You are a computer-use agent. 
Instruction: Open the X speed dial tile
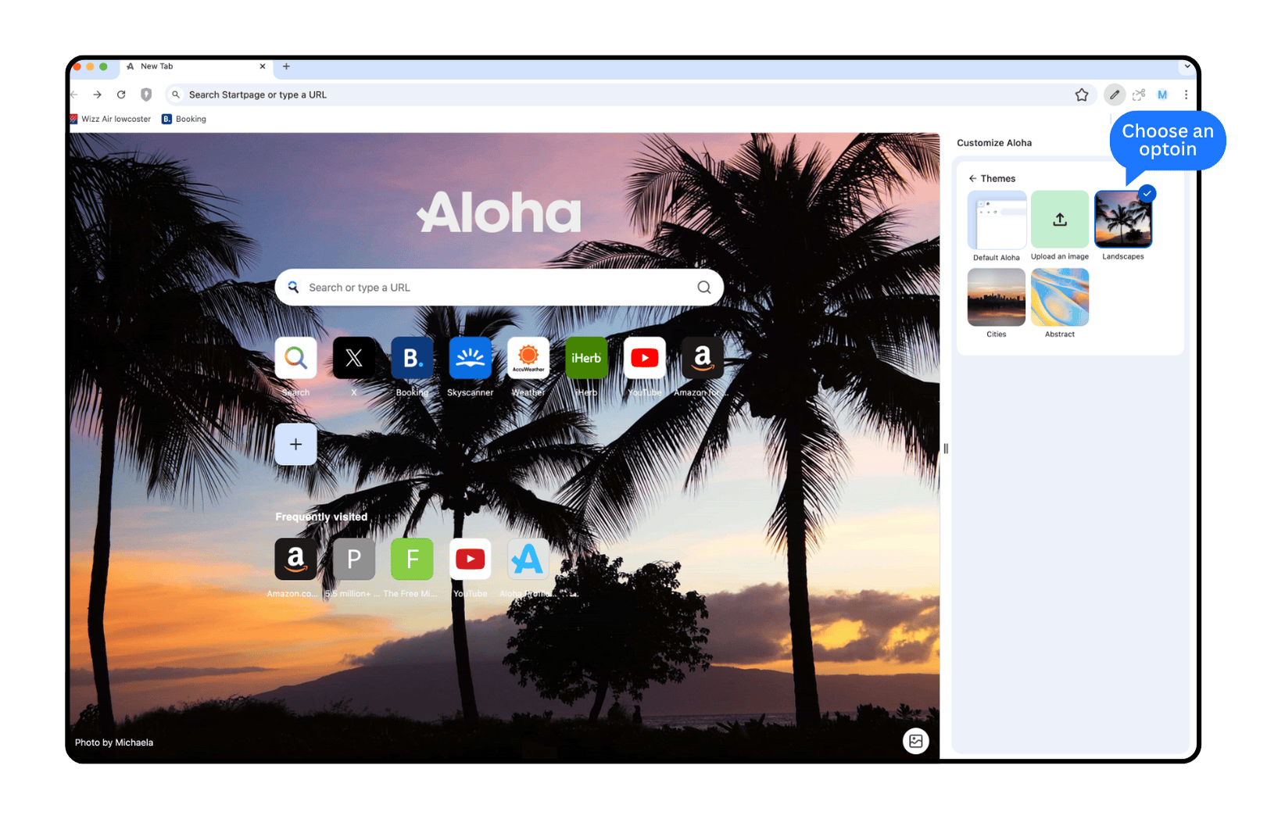coord(353,358)
